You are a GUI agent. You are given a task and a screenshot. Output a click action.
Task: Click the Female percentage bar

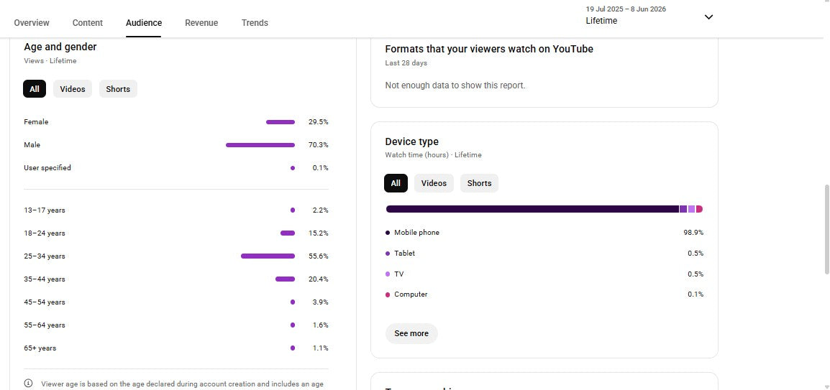pyautogui.click(x=281, y=122)
